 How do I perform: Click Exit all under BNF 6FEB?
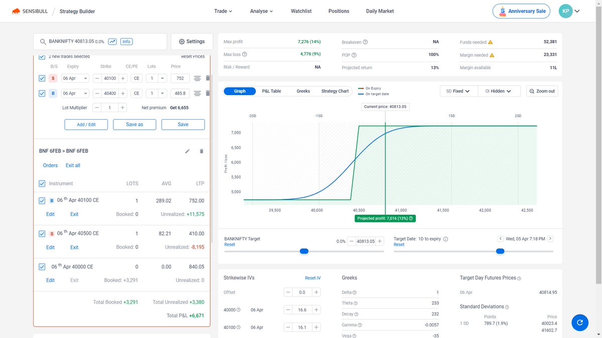pyautogui.click(x=72, y=165)
